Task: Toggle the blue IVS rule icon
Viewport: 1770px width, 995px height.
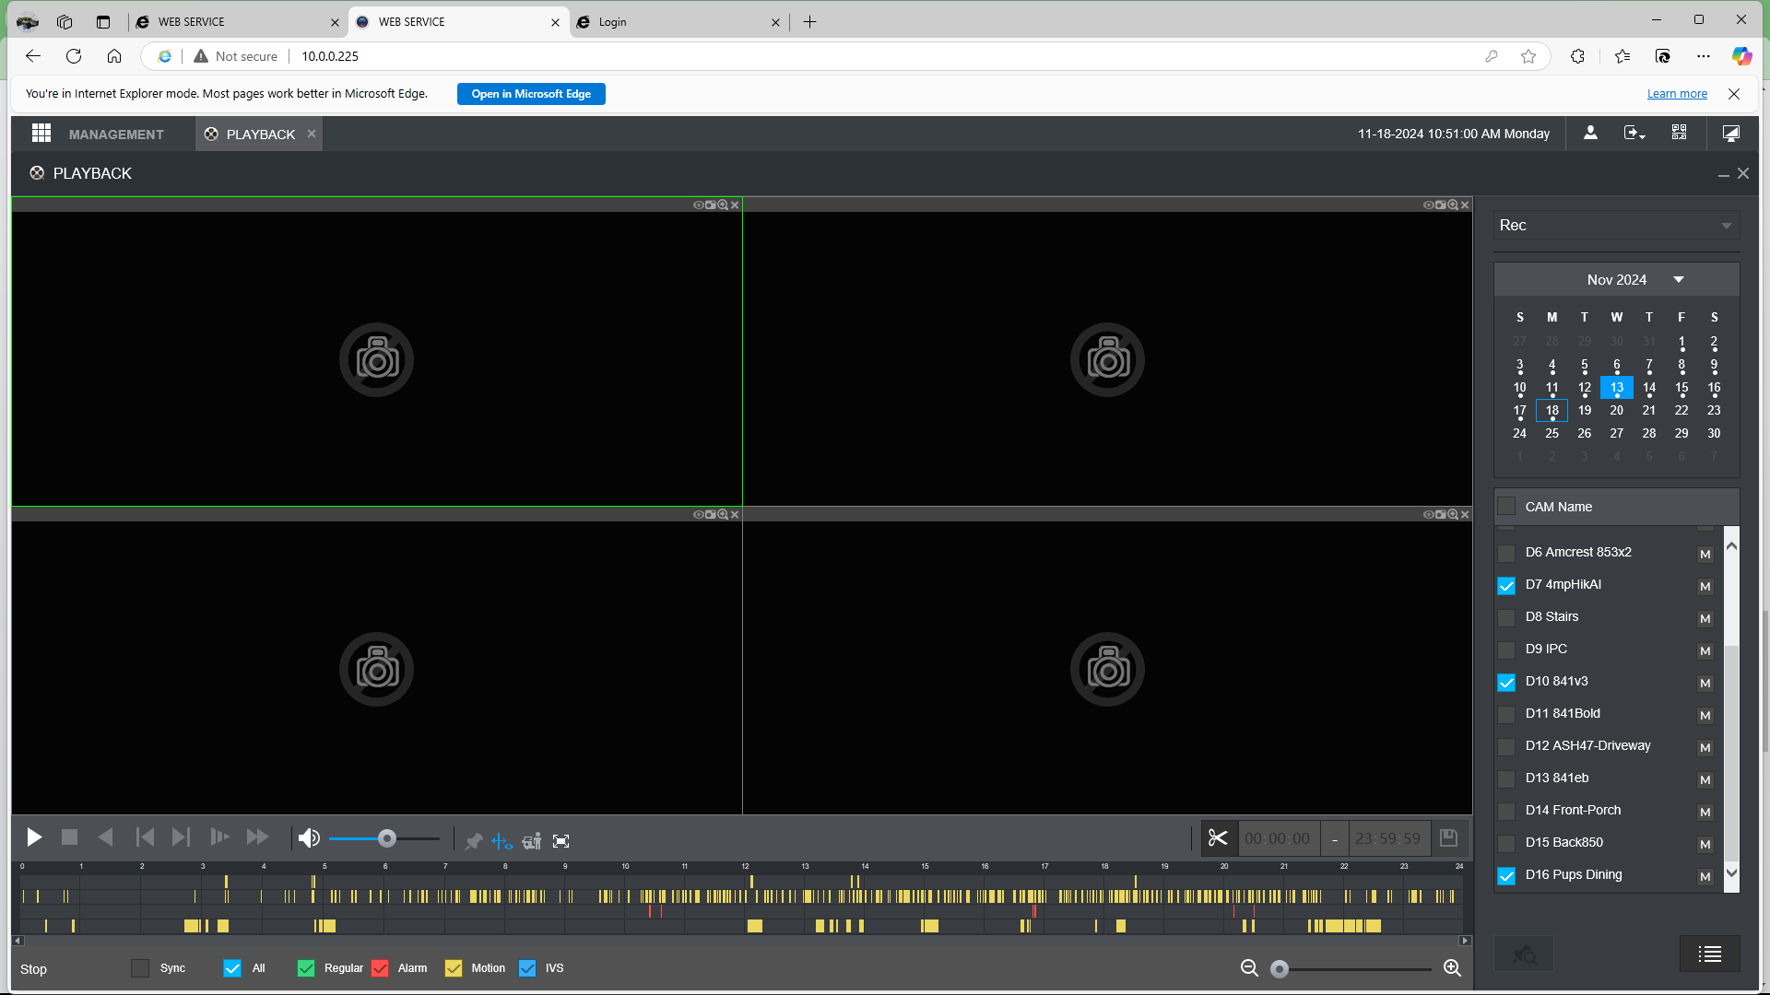Action: pyautogui.click(x=501, y=841)
